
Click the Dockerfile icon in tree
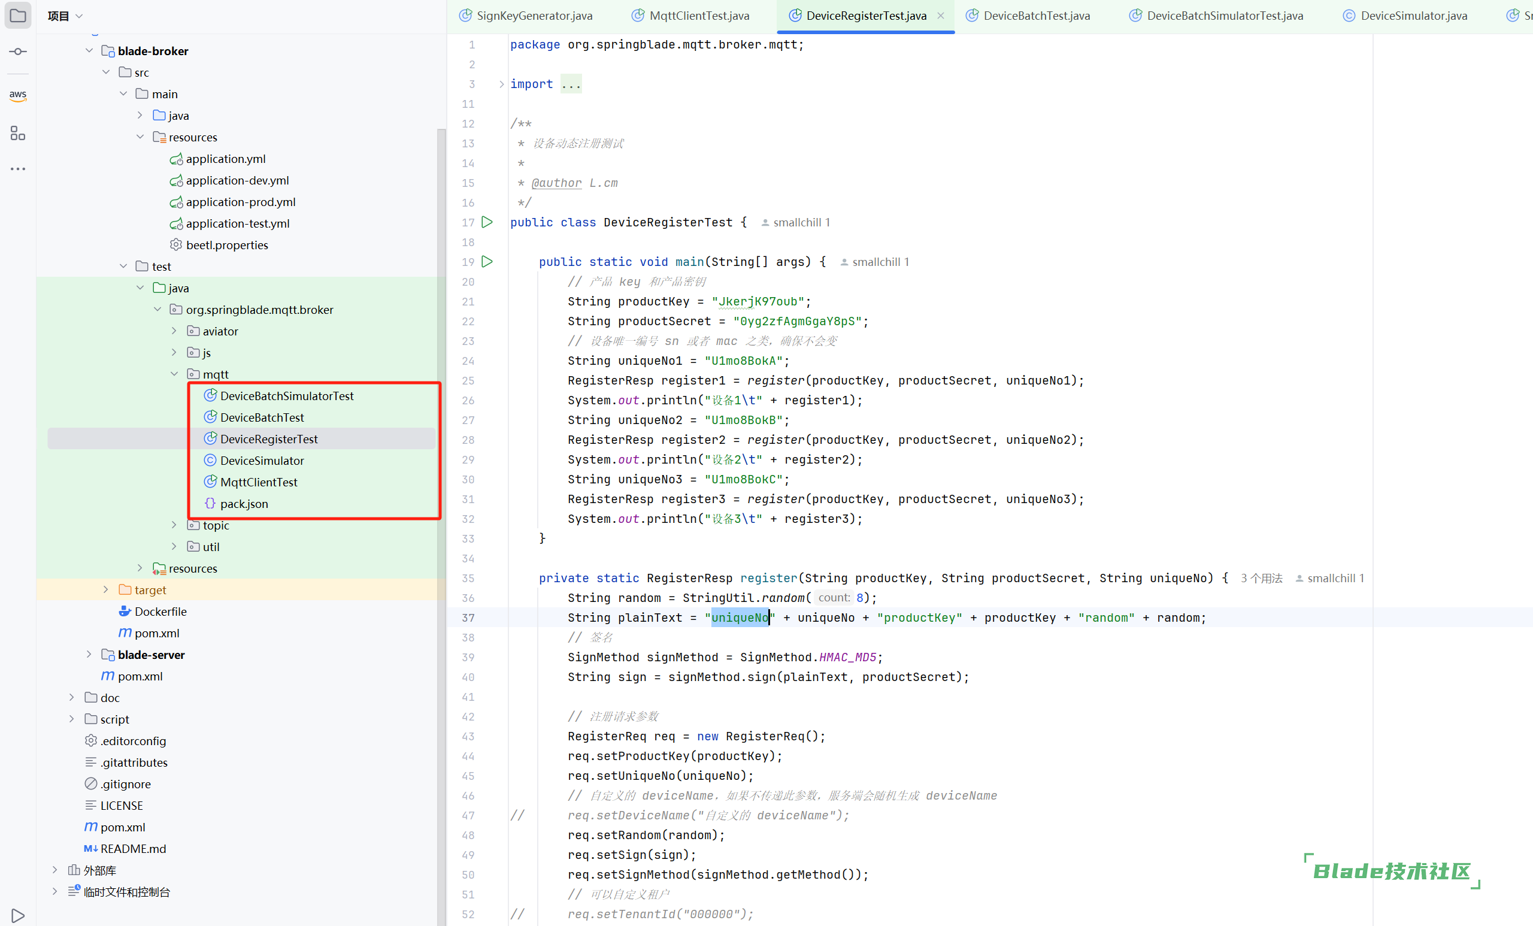pyautogui.click(x=125, y=611)
